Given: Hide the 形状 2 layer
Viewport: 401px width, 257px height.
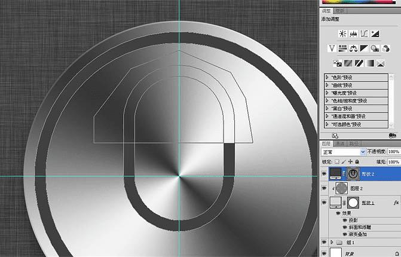Looking at the screenshot, I should click(x=324, y=174).
